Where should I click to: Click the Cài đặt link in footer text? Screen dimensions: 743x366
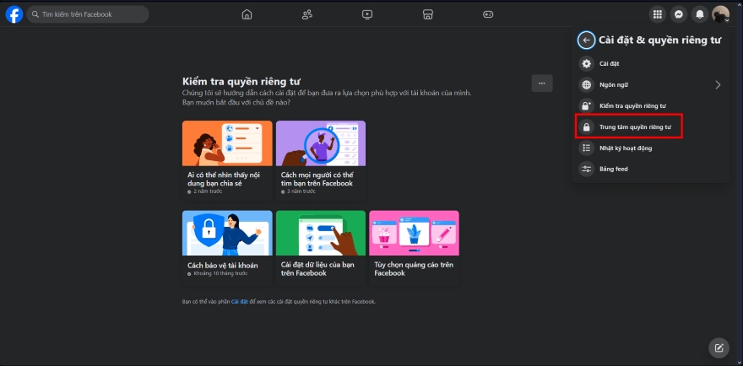pyautogui.click(x=240, y=301)
